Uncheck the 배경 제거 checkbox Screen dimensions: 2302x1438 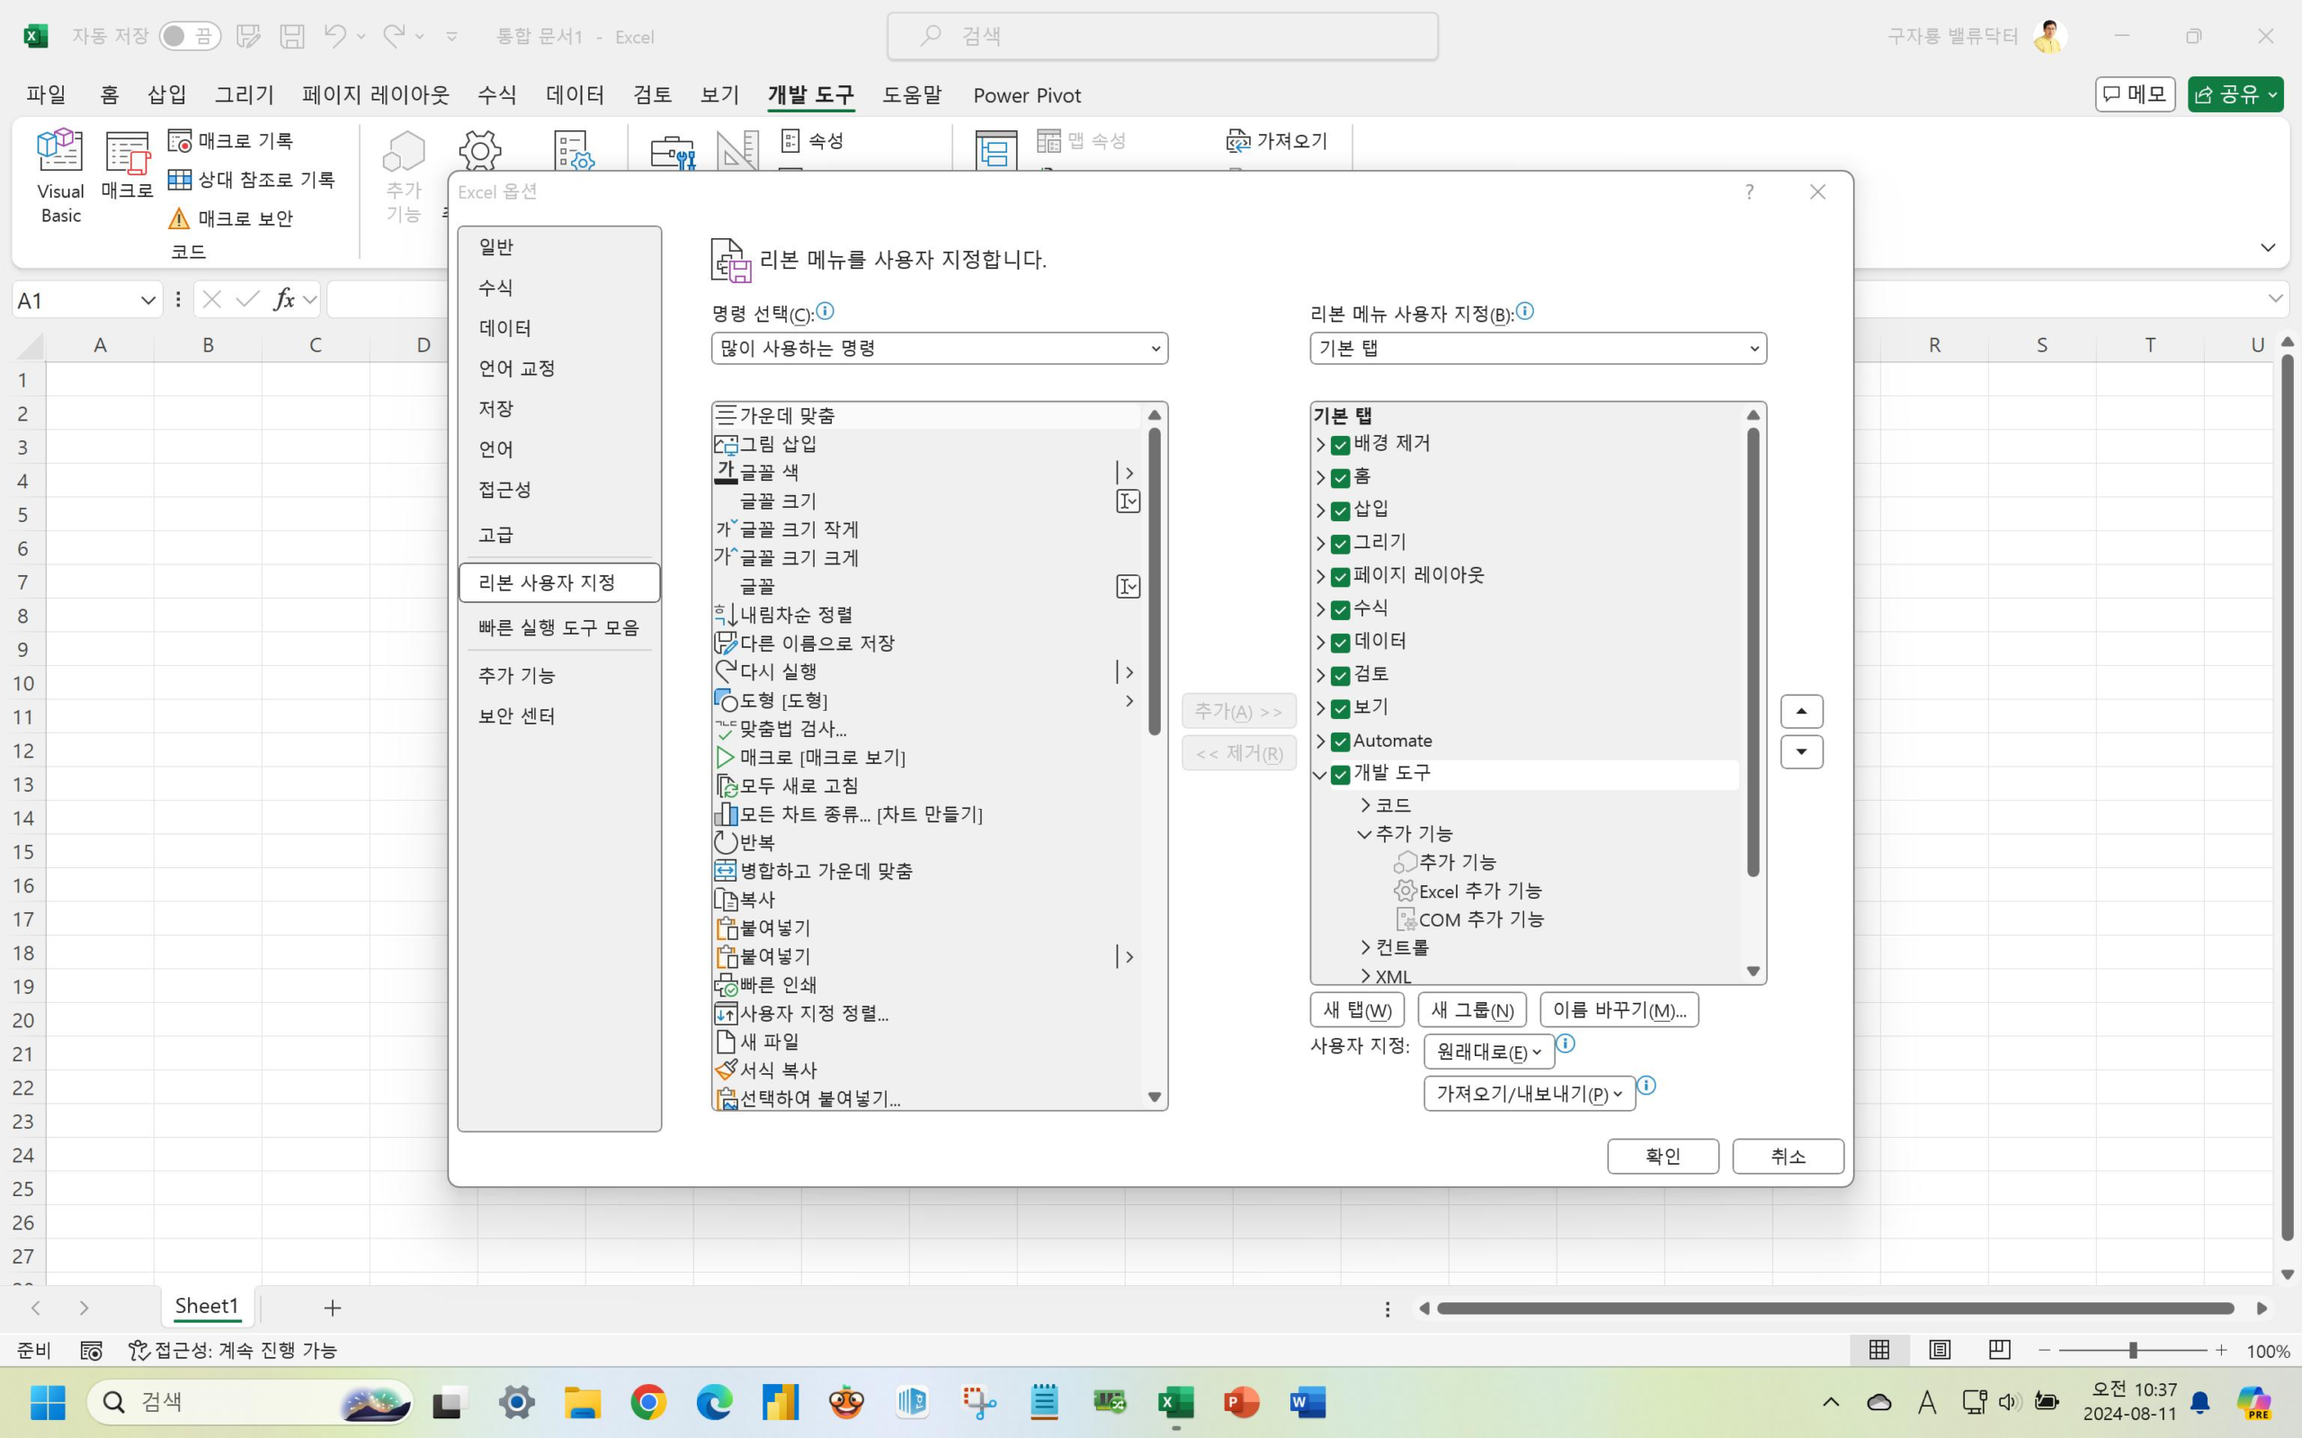click(x=1341, y=443)
